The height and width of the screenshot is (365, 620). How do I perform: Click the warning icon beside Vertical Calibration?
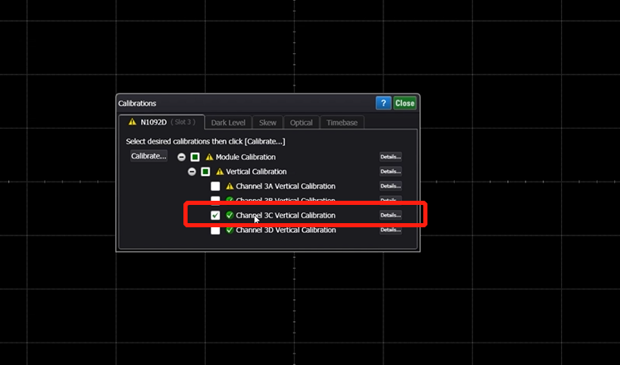point(220,172)
